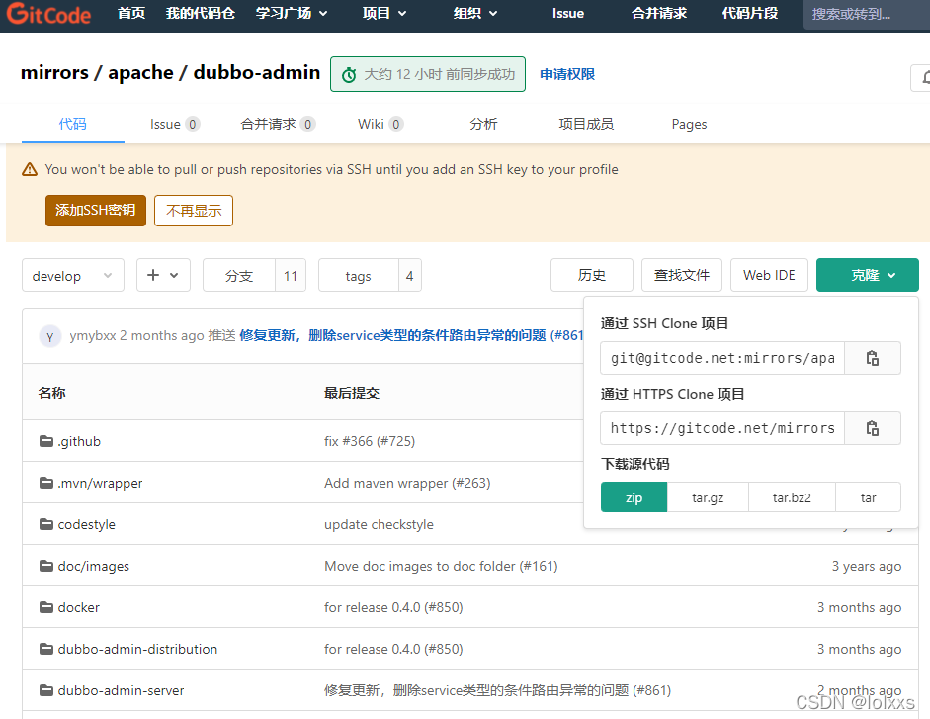Click the search input in top bar

pos(867,14)
